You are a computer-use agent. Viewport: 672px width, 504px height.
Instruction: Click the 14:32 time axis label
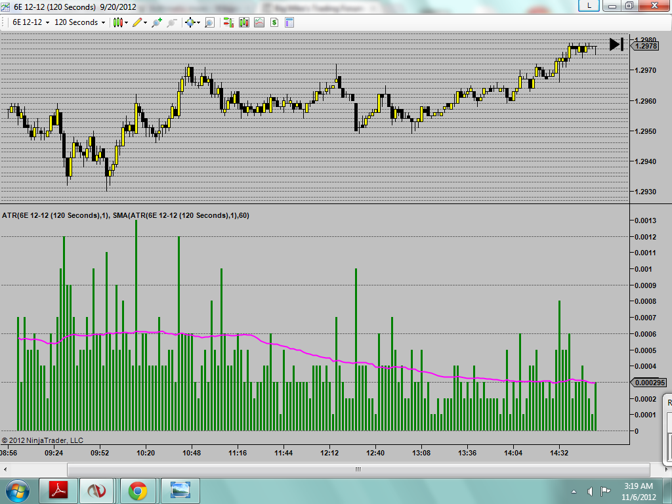(559, 453)
